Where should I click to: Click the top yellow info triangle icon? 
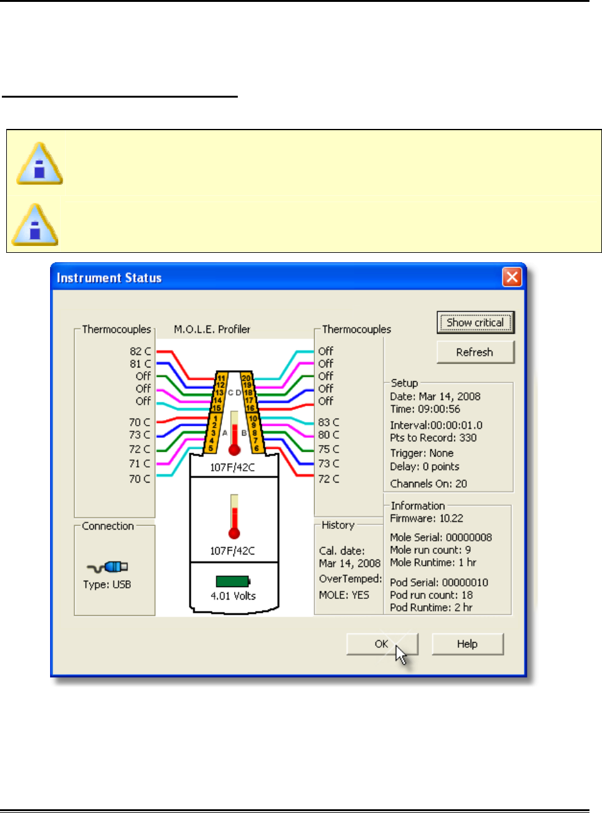(x=39, y=163)
